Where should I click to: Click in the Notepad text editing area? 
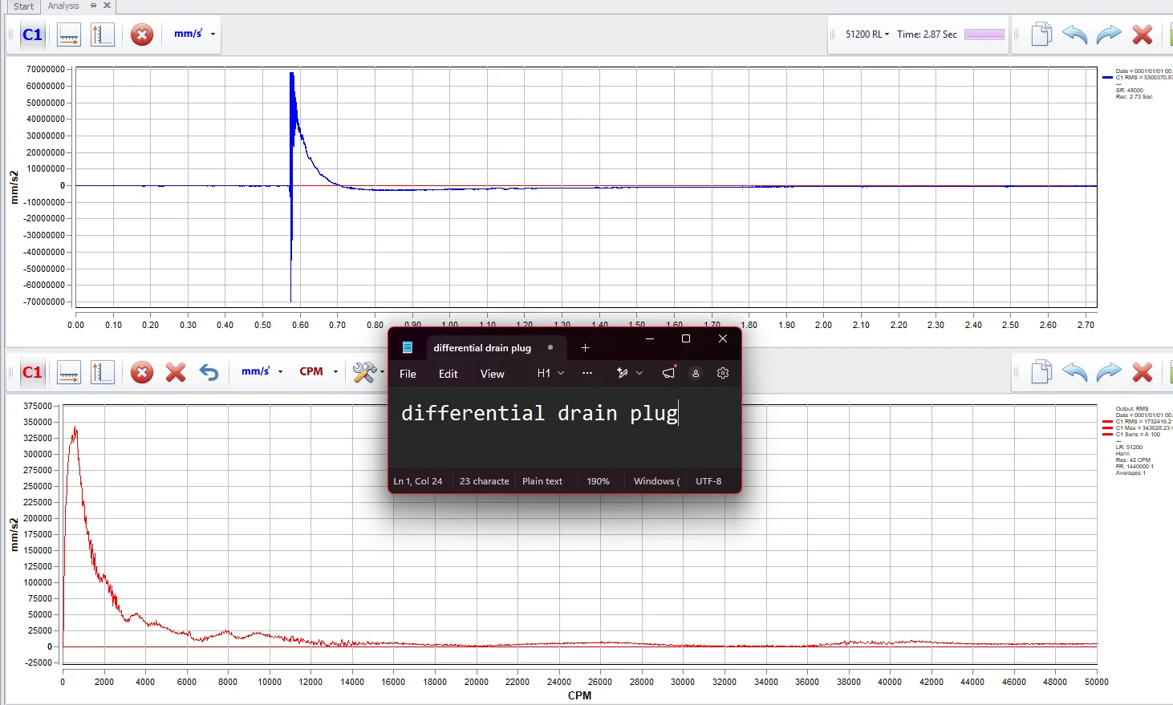coord(564,429)
